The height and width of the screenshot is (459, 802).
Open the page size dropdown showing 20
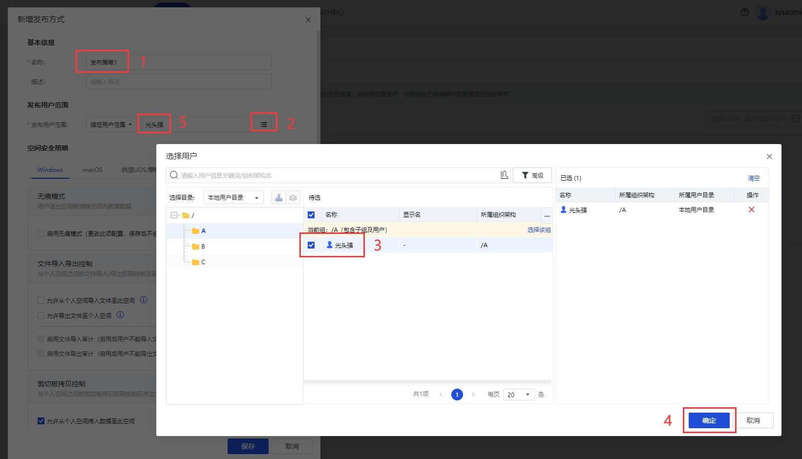pyautogui.click(x=518, y=395)
